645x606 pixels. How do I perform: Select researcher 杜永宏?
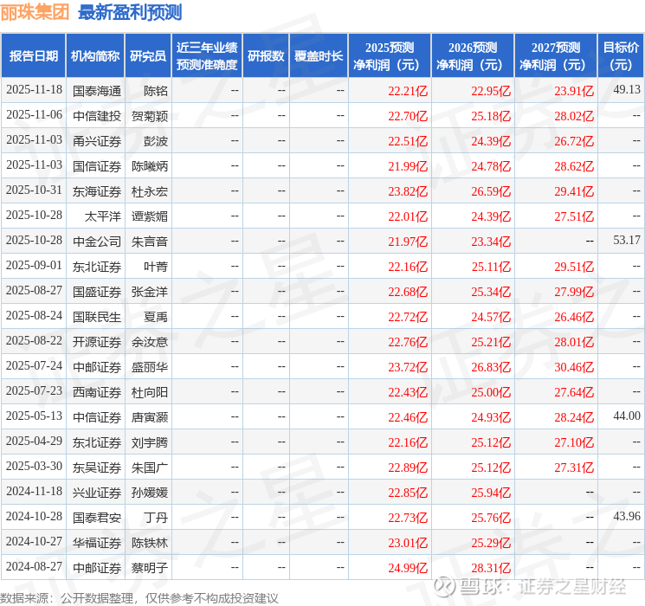149,191
